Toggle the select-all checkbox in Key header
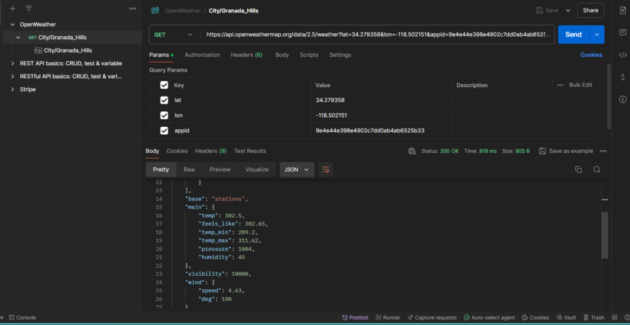 coord(164,85)
